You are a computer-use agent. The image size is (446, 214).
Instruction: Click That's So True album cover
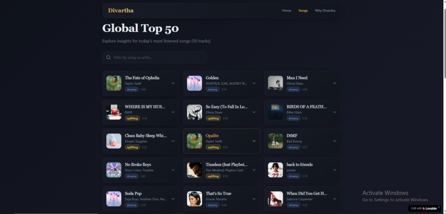[195, 199]
